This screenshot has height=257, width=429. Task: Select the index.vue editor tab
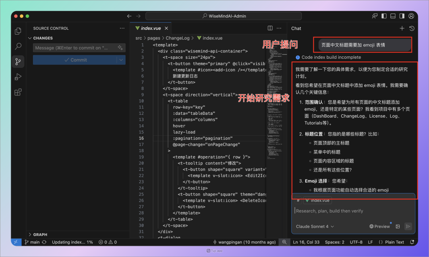pyautogui.click(x=151, y=28)
